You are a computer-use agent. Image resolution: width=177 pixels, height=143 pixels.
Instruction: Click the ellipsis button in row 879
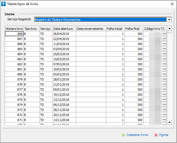click(x=164, y=79)
